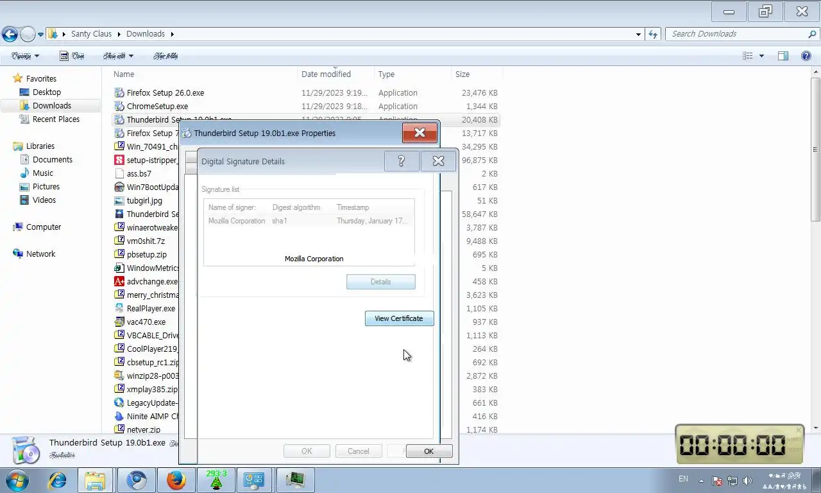This screenshot has height=493, width=821.
Task: Click the Christmas tree taskbar icon
Action: (x=216, y=480)
